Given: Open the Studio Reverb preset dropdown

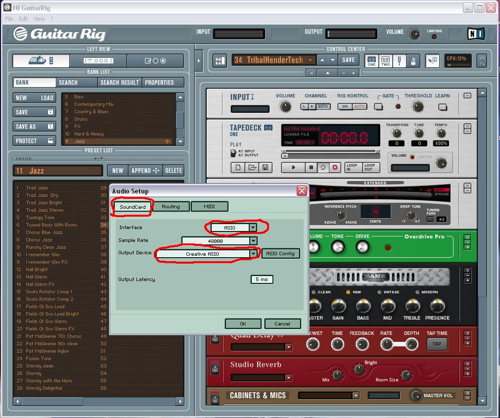Looking at the screenshot, I should pyautogui.click(x=289, y=377).
